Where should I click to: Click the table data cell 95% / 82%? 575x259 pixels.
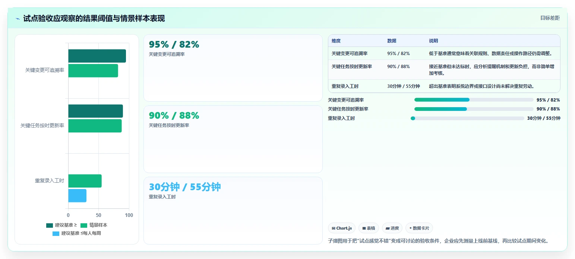pos(398,54)
